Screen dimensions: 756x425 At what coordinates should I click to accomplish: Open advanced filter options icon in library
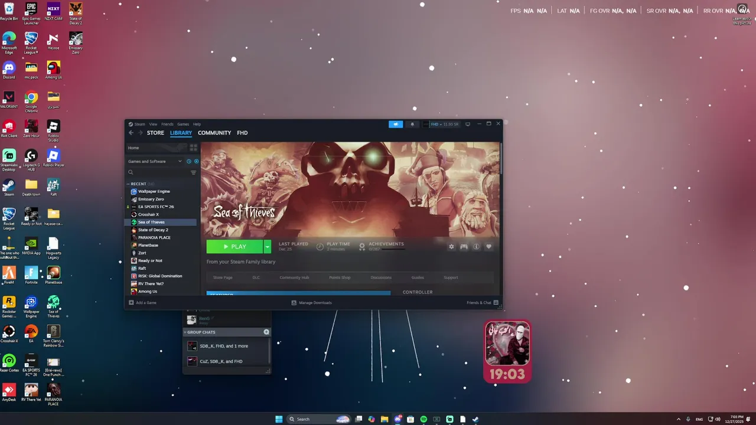(193, 172)
